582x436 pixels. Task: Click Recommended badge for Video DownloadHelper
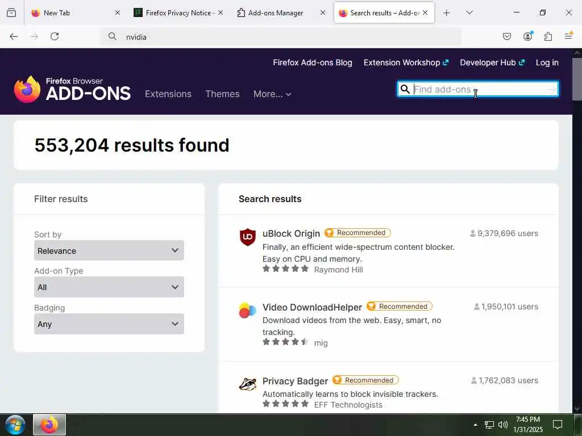pos(400,306)
